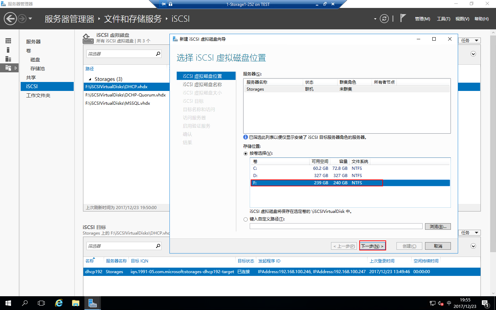Screen dimensions: 496x310
Task: Click the 服务器名称 column header in wizard
Action: [x=257, y=82]
